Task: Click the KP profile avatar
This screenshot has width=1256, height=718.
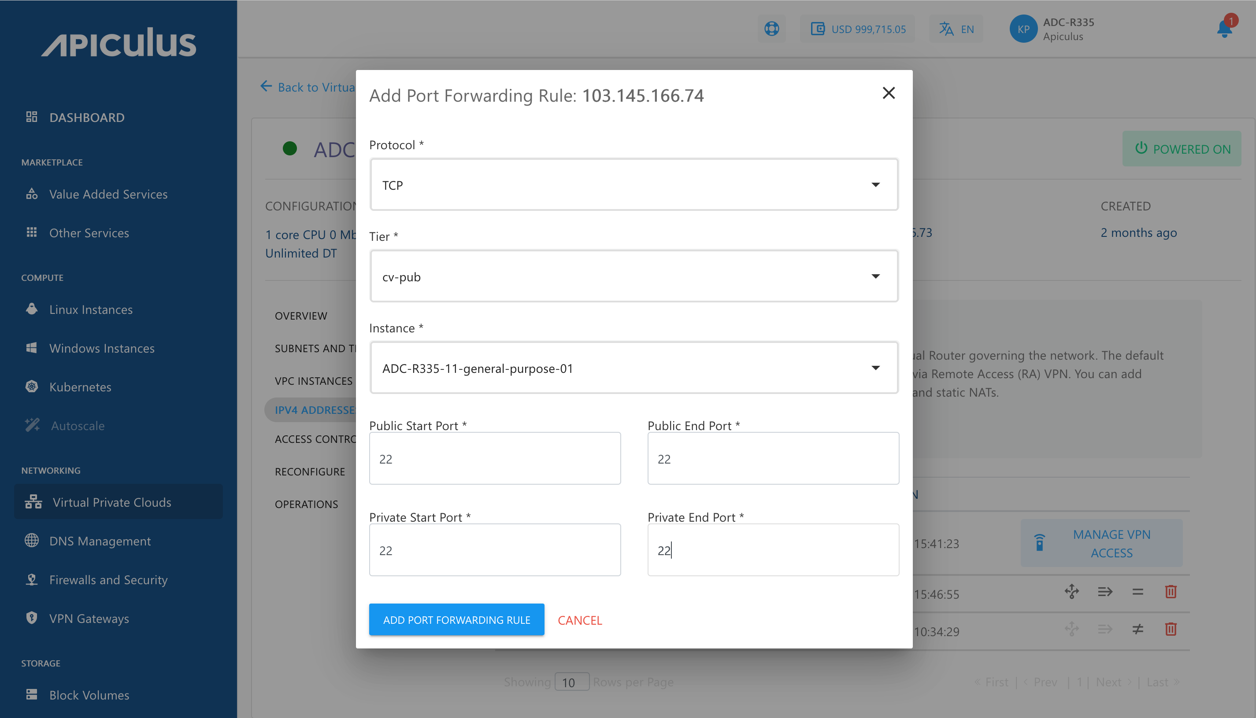Action: click(1023, 29)
